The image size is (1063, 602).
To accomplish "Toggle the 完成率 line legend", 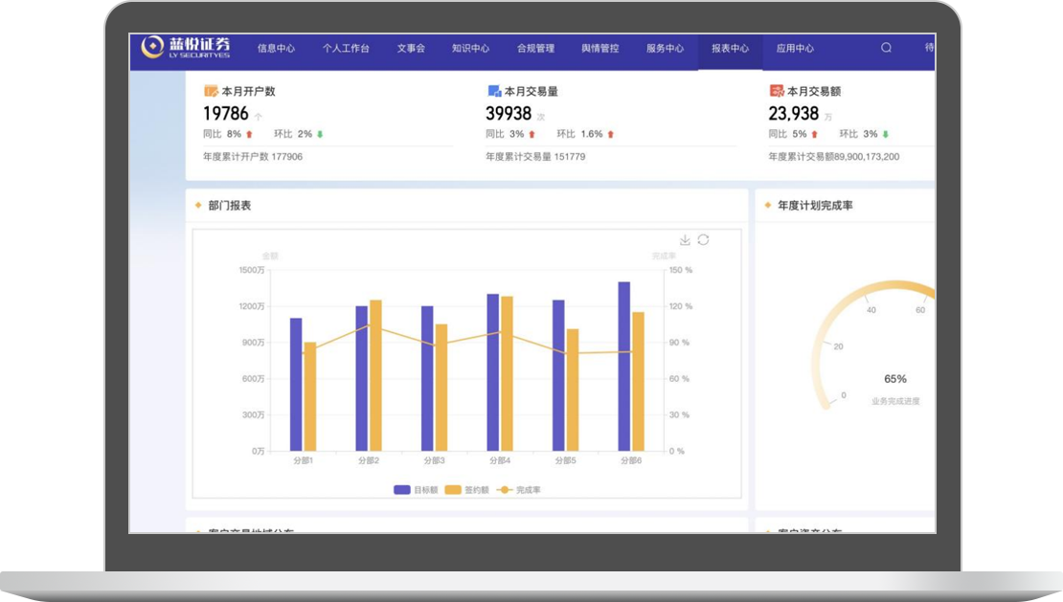I will point(518,490).
